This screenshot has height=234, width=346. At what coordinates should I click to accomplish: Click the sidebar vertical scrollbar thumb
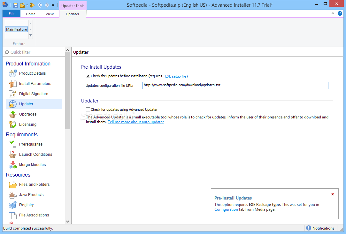pos(67,91)
